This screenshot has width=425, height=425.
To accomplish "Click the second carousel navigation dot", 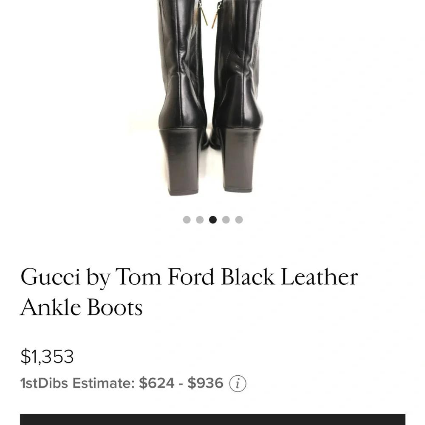I will [x=199, y=220].
